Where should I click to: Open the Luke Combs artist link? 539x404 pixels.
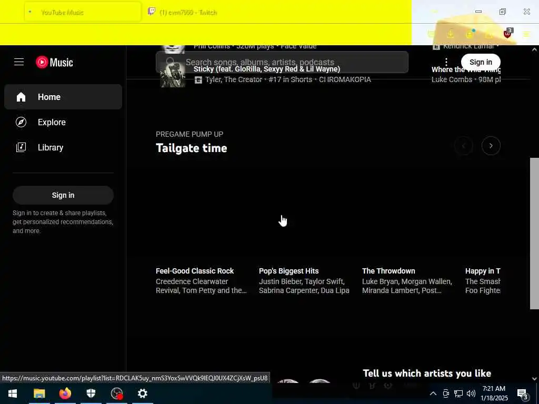(x=452, y=80)
